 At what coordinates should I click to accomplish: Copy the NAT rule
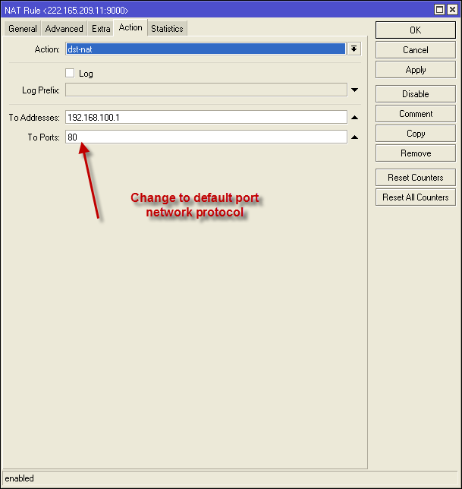(415, 134)
